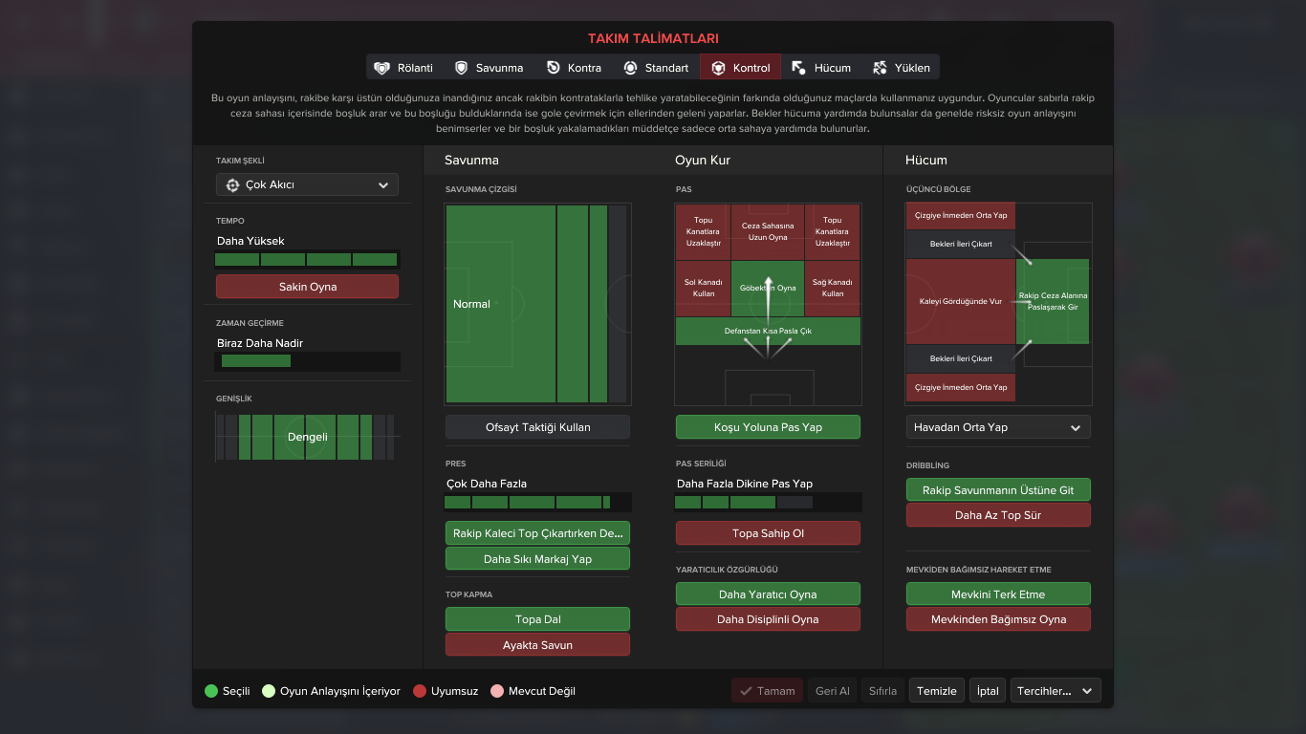Expand the Havadan Orta Yap dropdown
This screenshot has width=1306, height=734.
[x=998, y=427]
